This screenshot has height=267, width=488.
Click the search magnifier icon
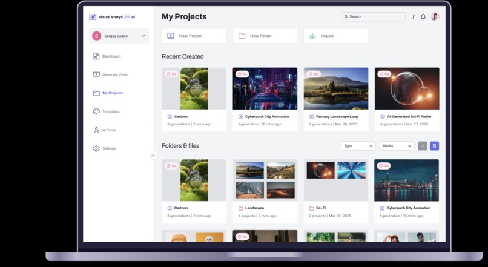pyautogui.click(x=346, y=17)
